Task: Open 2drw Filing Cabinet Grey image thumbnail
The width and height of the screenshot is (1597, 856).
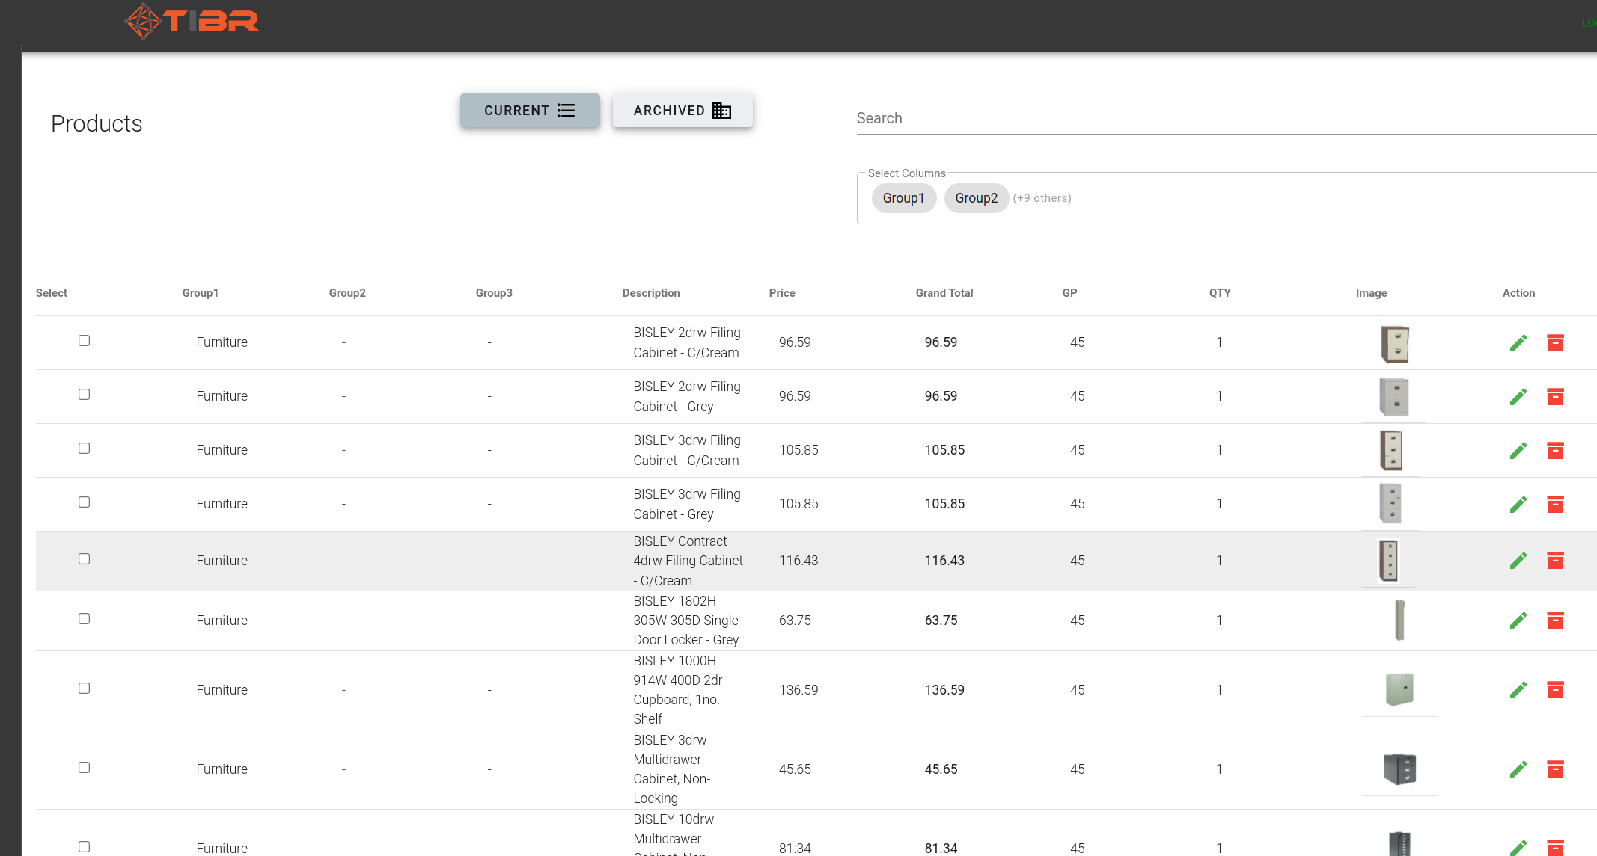Action: pos(1394,397)
